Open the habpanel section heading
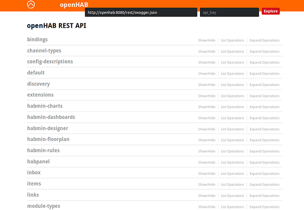The width and height of the screenshot is (304, 210). pos(38,162)
